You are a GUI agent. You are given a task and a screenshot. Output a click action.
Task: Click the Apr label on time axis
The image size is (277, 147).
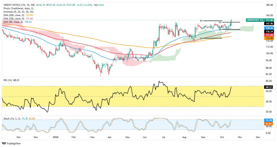tap(110, 137)
